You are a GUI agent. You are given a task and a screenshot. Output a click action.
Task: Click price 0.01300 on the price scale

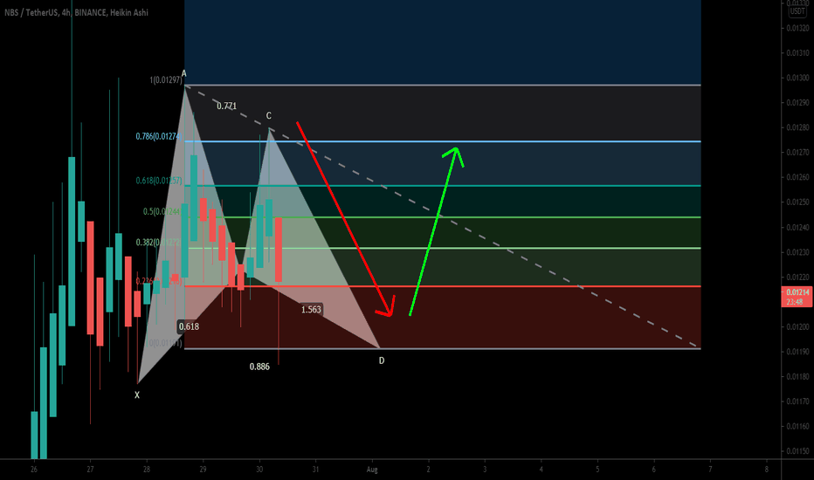pos(797,78)
